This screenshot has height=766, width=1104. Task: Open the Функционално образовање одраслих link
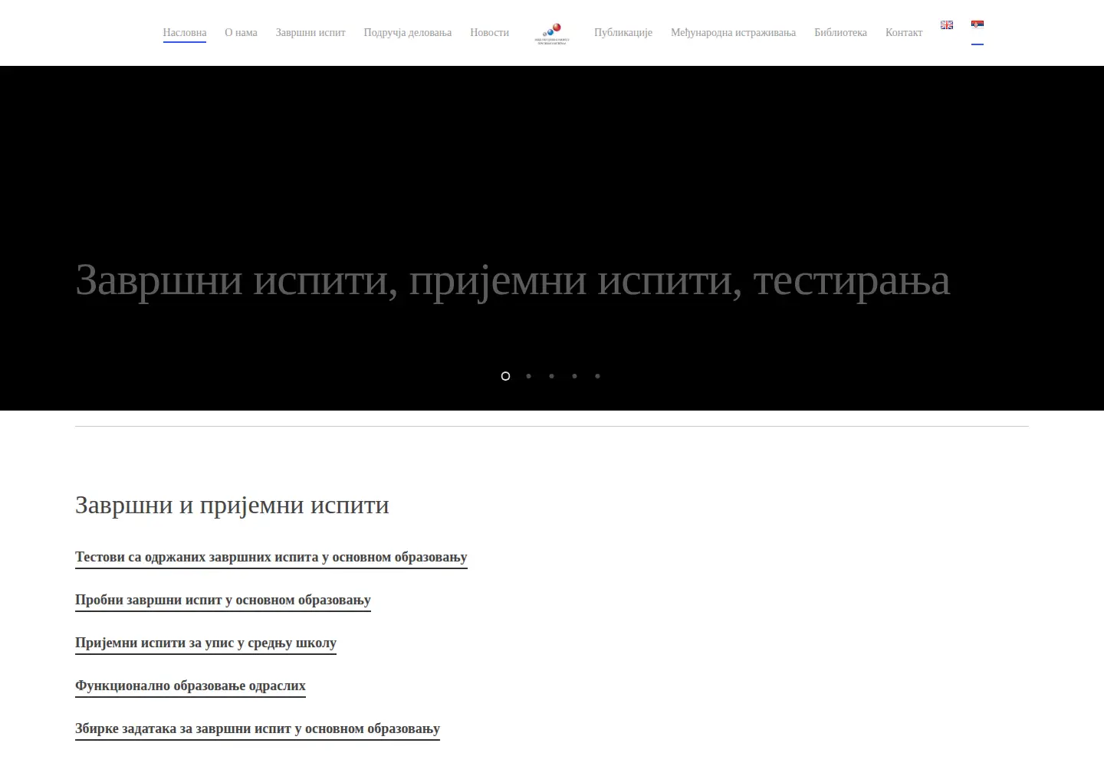191,686
